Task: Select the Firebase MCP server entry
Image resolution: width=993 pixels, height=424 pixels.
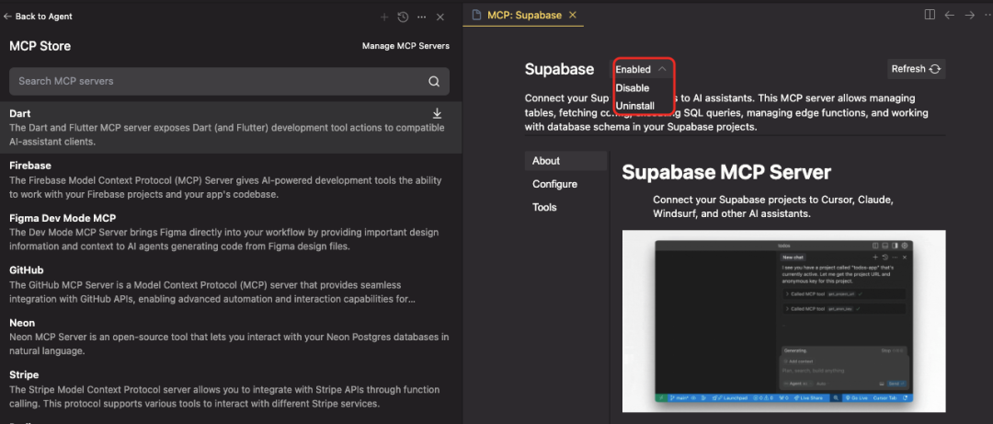Action: point(231,179)
